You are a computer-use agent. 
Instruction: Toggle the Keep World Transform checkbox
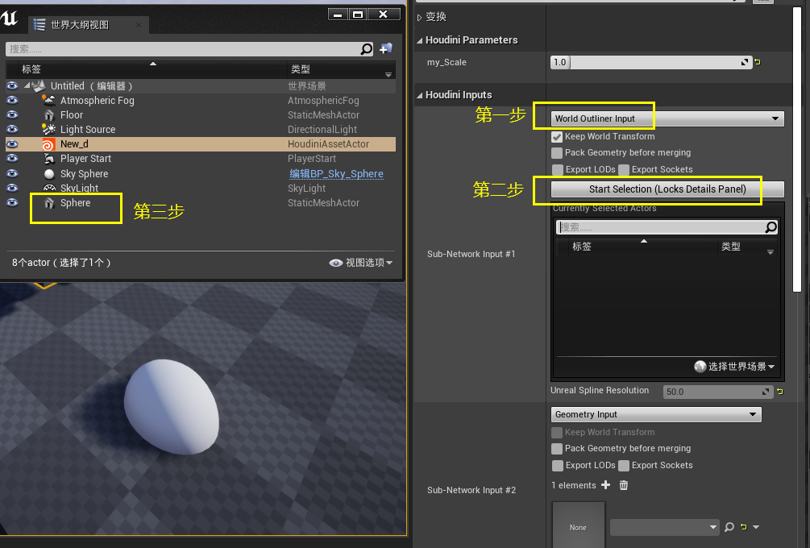click(x=557, y=137)
